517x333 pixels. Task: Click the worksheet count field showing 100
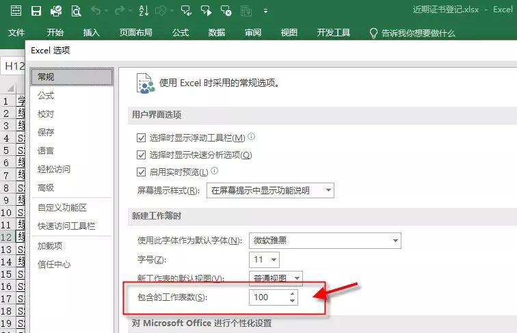268,297
